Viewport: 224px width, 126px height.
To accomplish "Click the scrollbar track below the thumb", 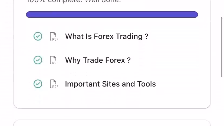I will (222, 103).
